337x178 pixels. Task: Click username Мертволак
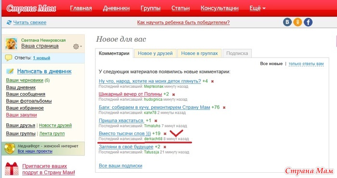click(154, 86)
